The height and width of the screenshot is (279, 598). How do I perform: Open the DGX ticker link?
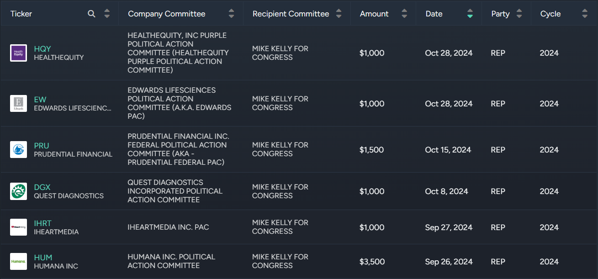42,187
